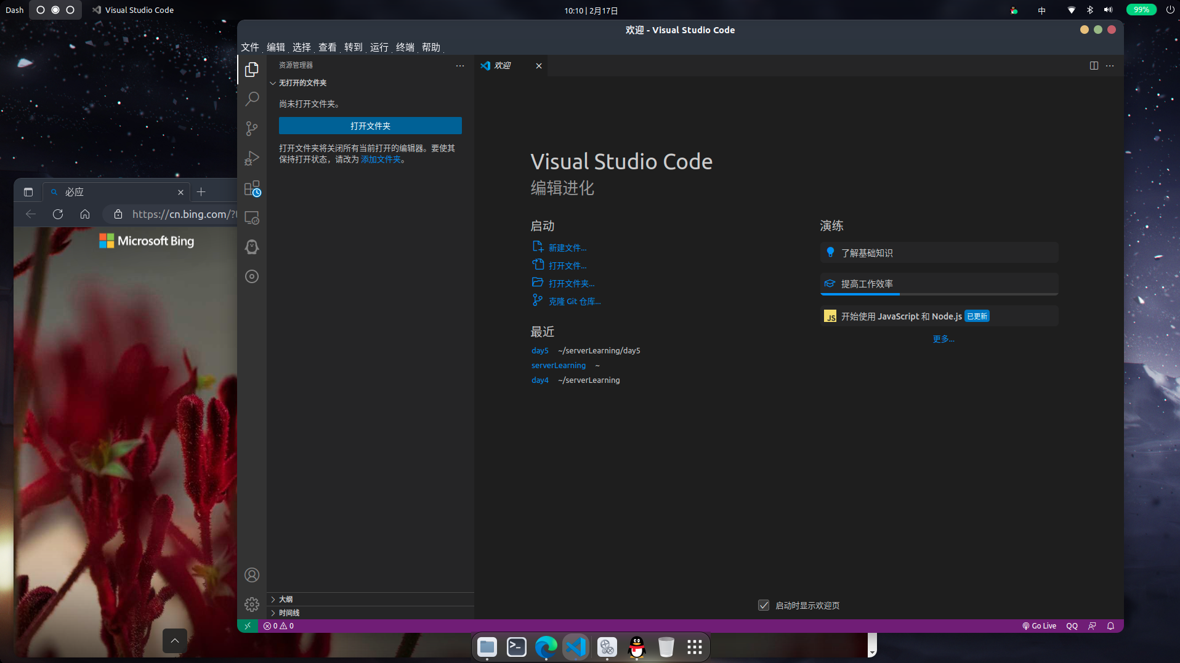Open recent folder day5
Viewport: 1180px width, 663px height.
point(540,350)
